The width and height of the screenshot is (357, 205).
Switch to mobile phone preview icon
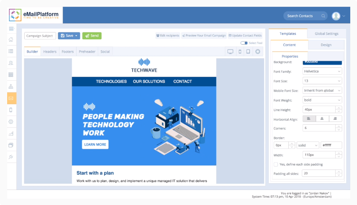pos(240,51)
